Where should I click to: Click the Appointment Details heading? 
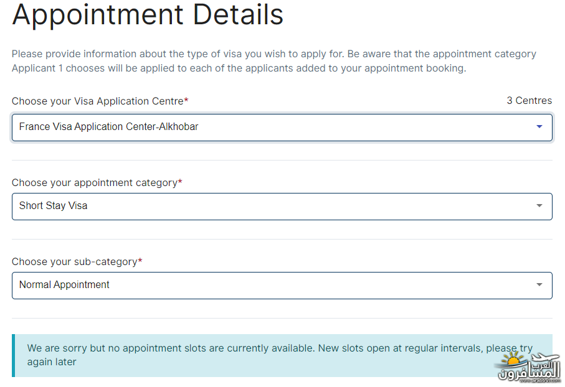pos(148,14)
